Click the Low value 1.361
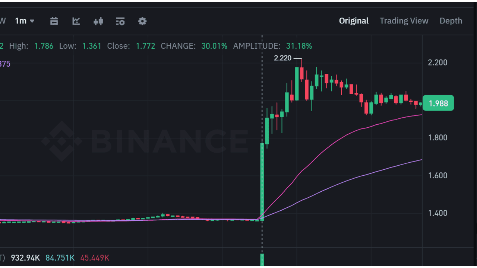This screenshot has width=477, height=268. (x=92, y=46)
